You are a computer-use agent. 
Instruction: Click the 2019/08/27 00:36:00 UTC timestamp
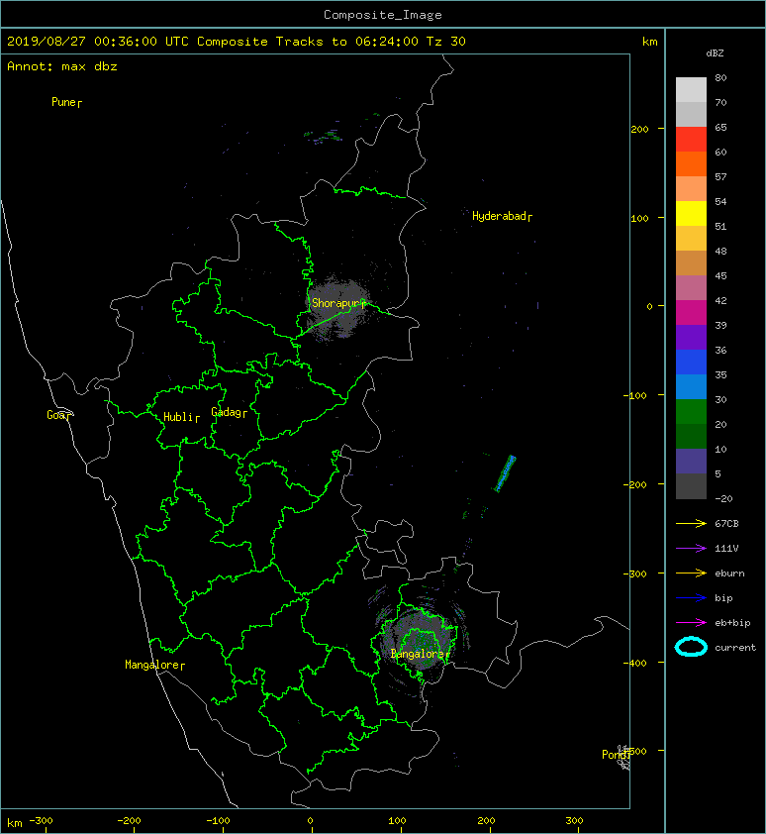(x=97, y=42)
